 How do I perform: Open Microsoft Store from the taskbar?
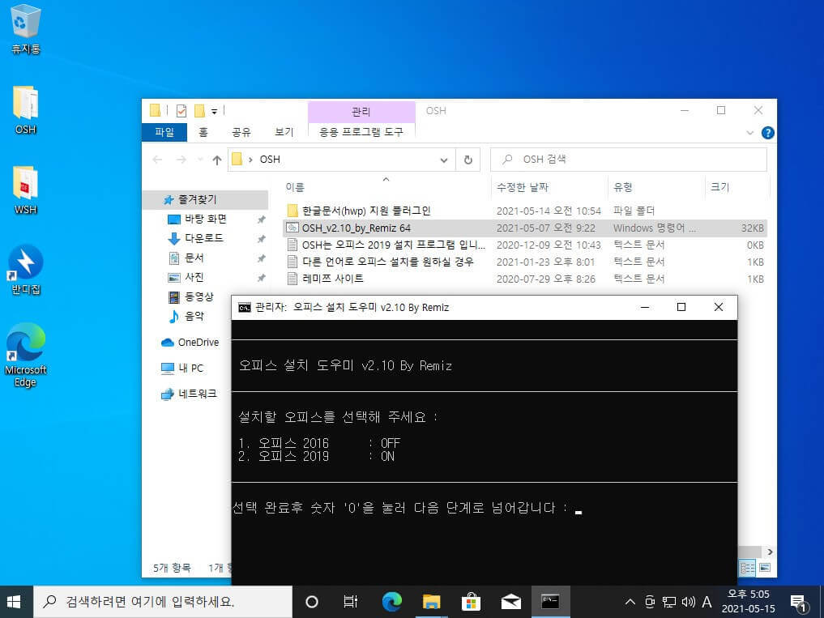471,602
